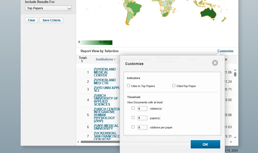This screenshot has height=153, width=258.
Task: Click the table scroll up arrow
Action: (x=235, y=70)
